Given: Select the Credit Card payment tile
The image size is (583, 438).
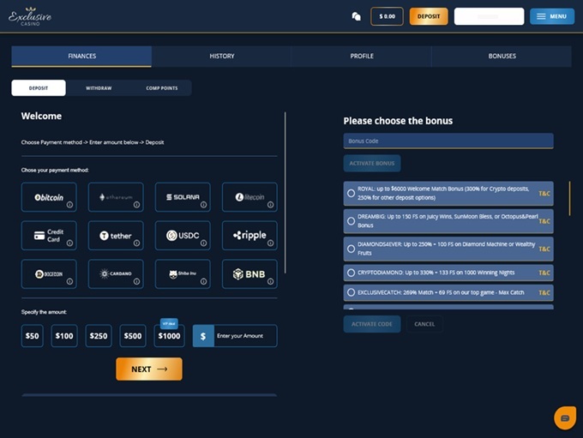Looking at the screenshot, I should [48, 235].
